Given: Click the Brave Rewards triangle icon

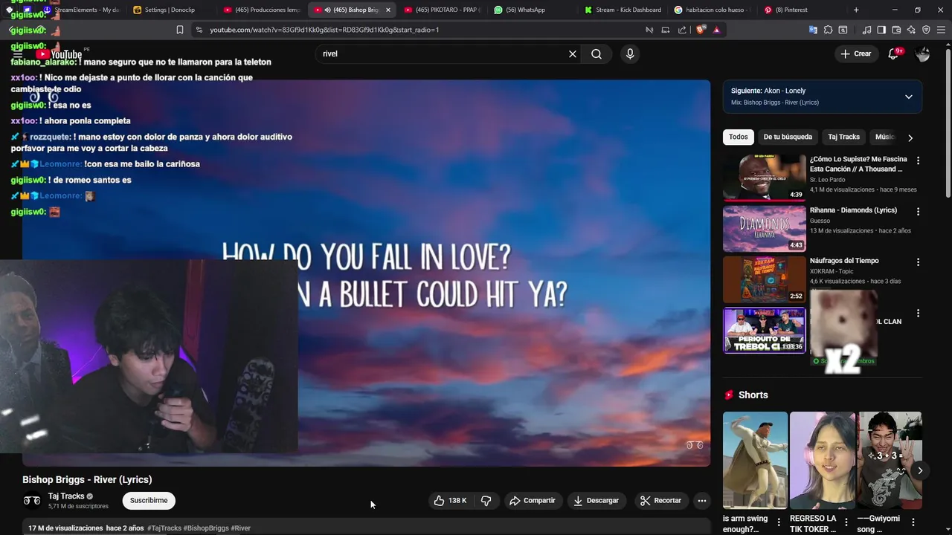Looking at the screenshot, I should click(x=716, y=30).
